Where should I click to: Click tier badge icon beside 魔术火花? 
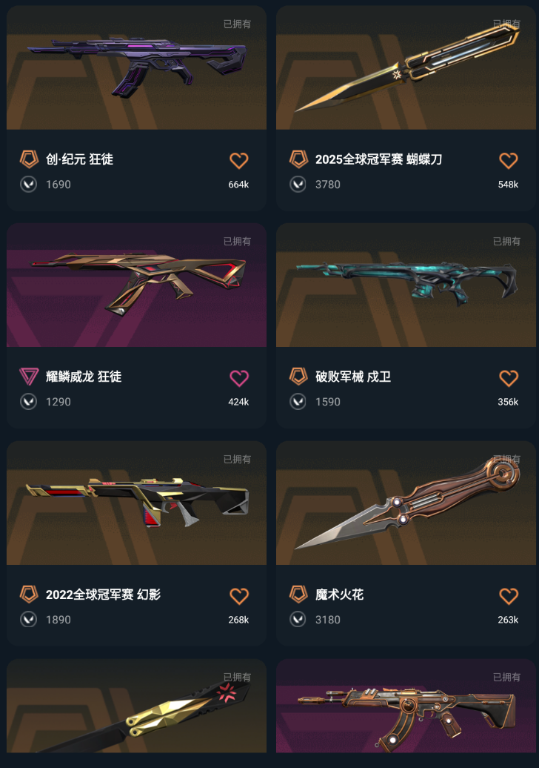click(298, 594)
